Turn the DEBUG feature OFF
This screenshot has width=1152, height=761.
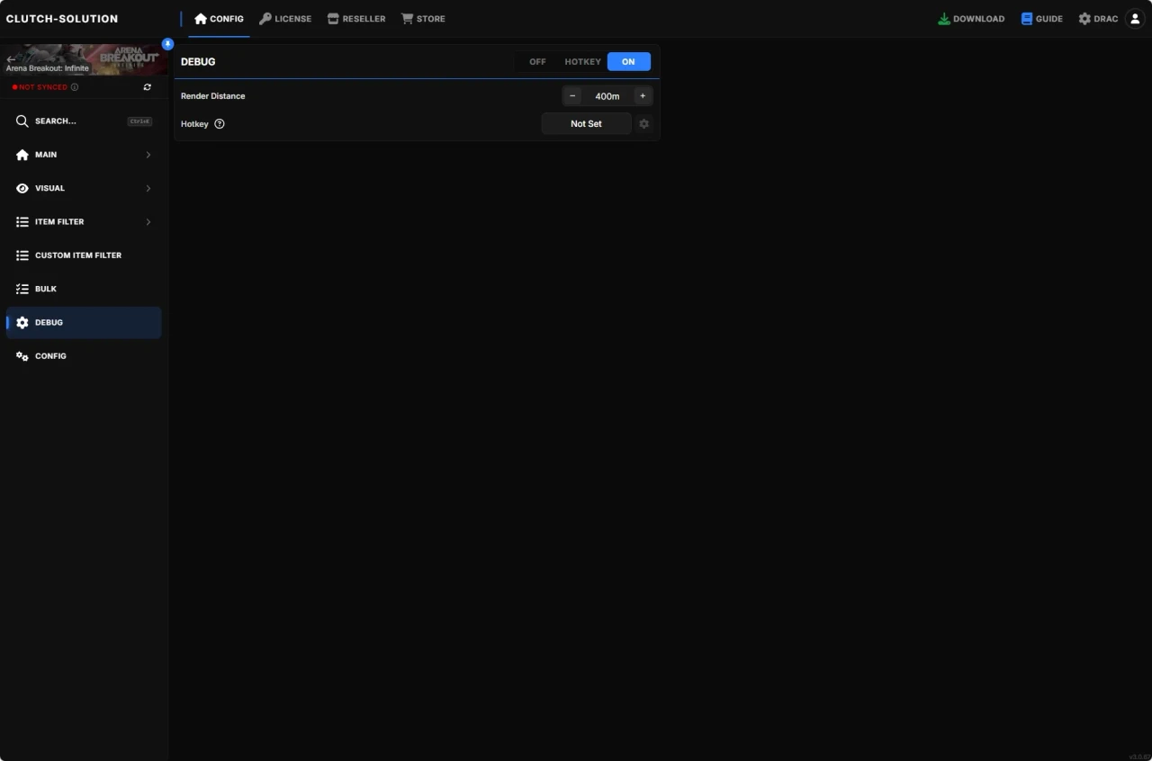[x=537, y=61]
